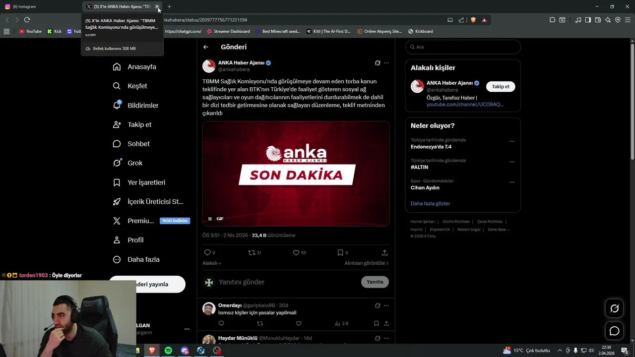Open floating Grok button at right edge
This screenshot has width=635, height=357.
click(614, 308)
